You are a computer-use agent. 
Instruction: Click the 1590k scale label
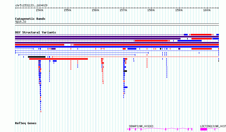179,10
